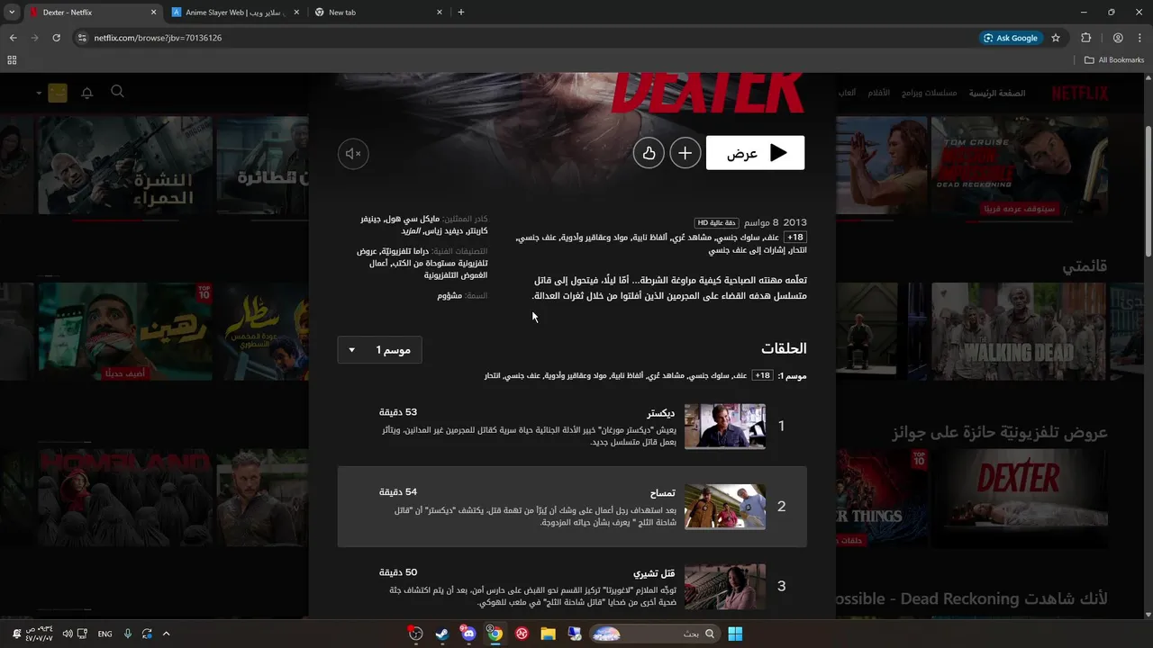Image resolution: width=1153 pixels, height=648 pixels.
Task: Click the Dead Reckoning Tom Cruise thumbnail
Action: (1019, 165)
